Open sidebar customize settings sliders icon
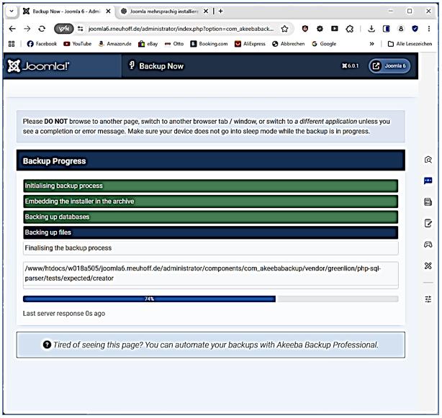 (428, 299)
